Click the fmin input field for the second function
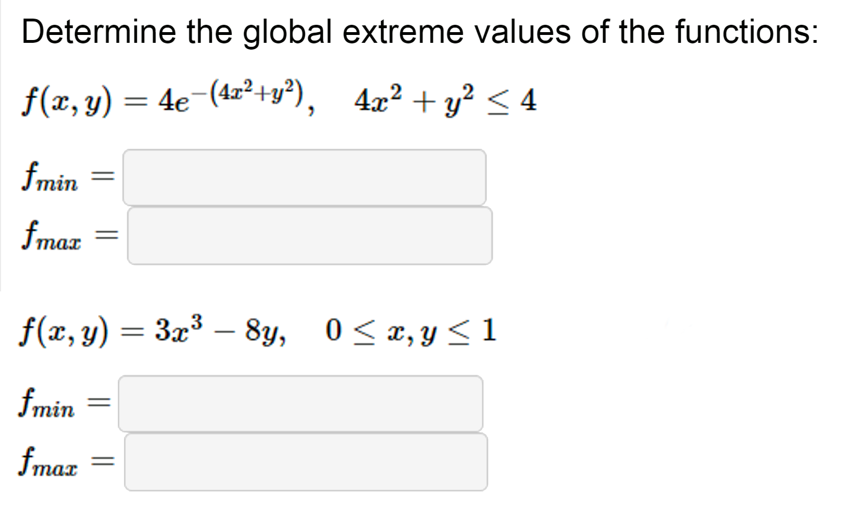Viewport: 864px width, 527px height. (300, 403)
